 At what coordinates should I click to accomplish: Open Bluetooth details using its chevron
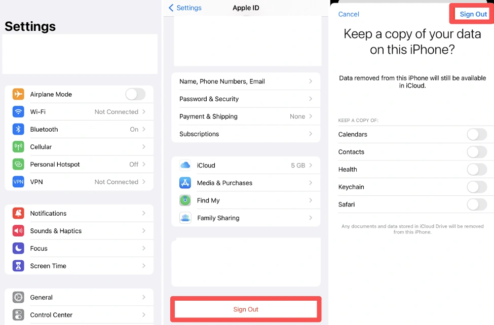(144, 129)
